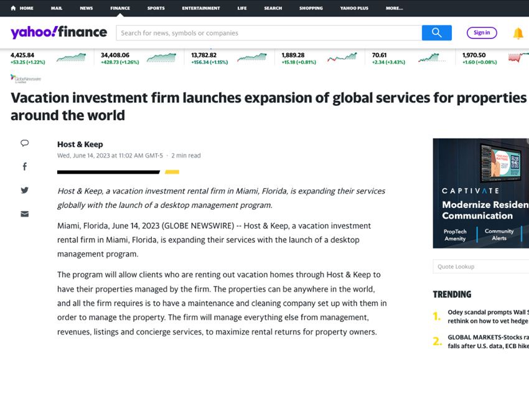Share the article on Facebook

[x=25, y=166]
